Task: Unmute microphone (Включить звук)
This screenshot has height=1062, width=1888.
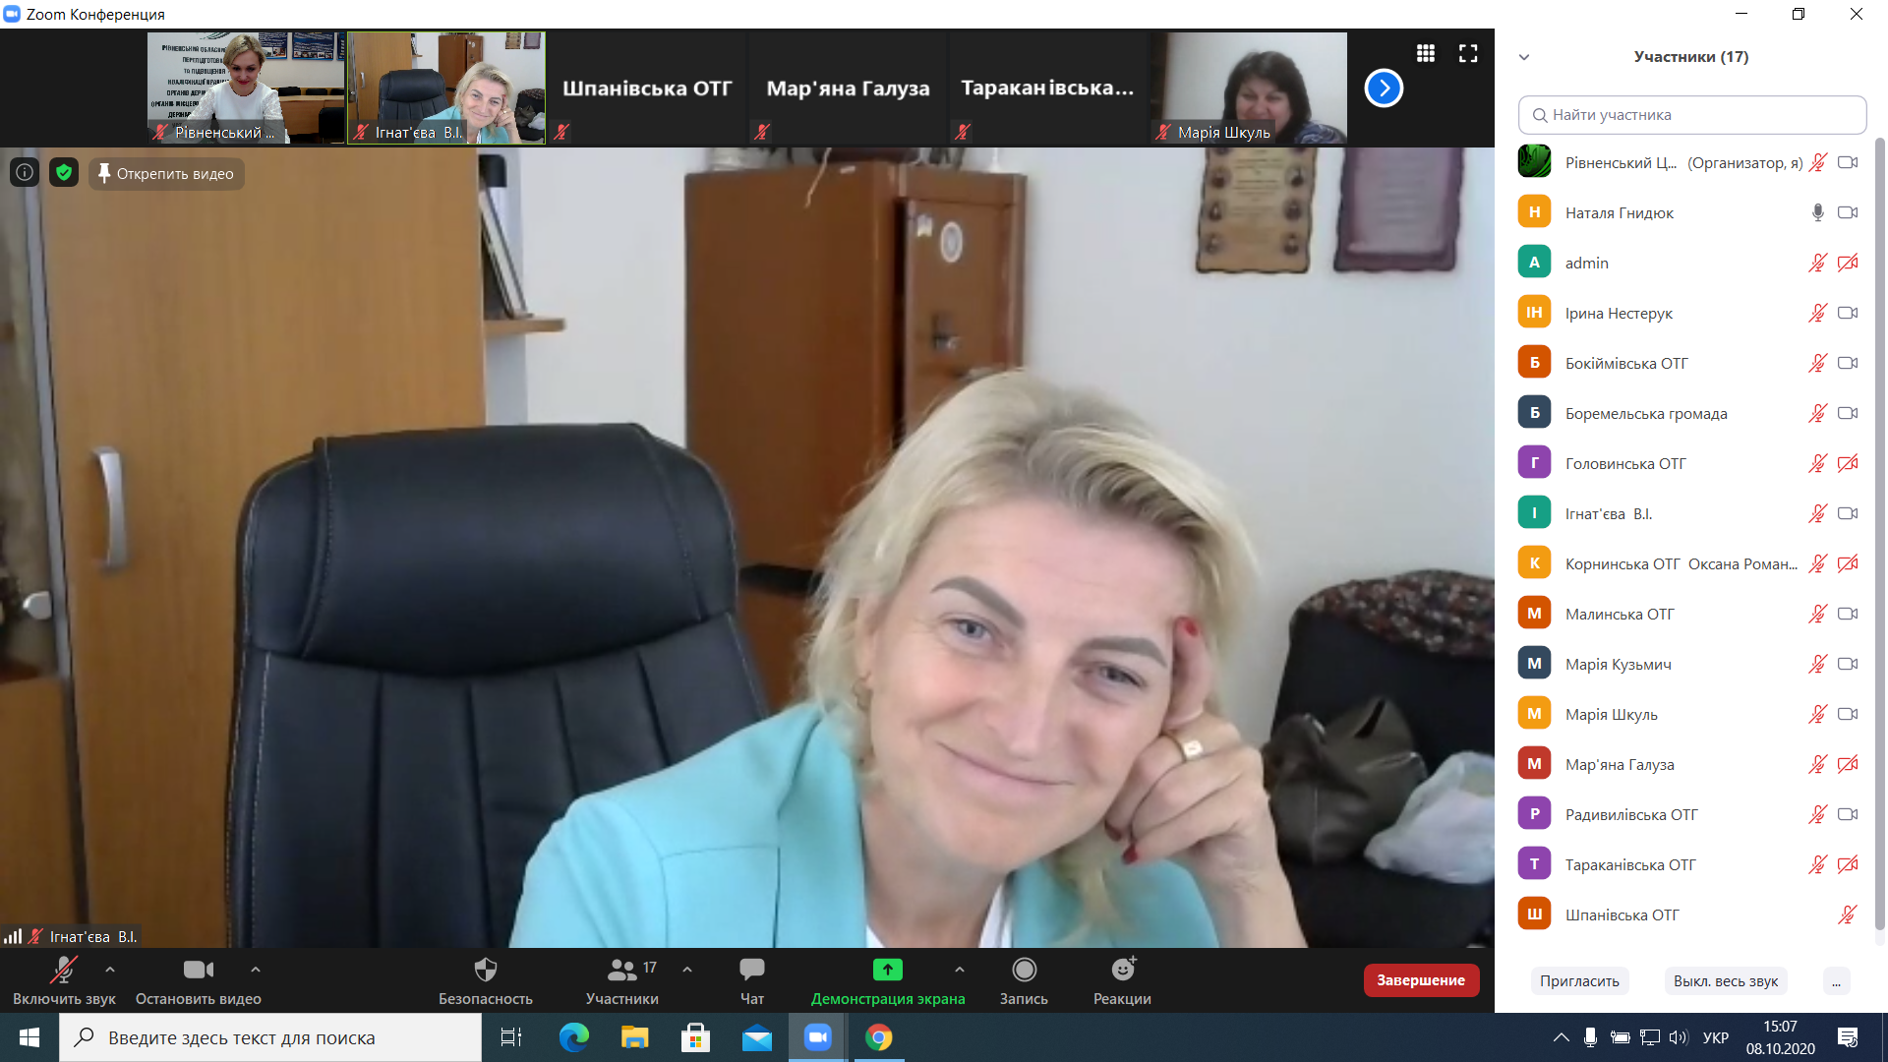Action: click(x=64, y=971)
